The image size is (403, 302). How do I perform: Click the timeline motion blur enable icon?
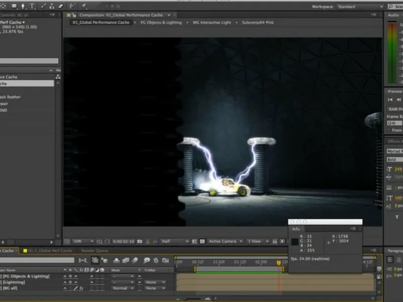tap(135, 260)
